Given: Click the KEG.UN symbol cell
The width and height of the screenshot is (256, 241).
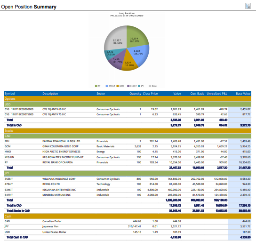Looking at the screenshot, I should (x=9, y=157).
